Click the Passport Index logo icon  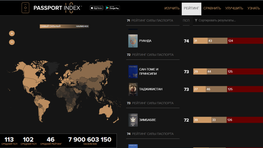coord(25,8)
